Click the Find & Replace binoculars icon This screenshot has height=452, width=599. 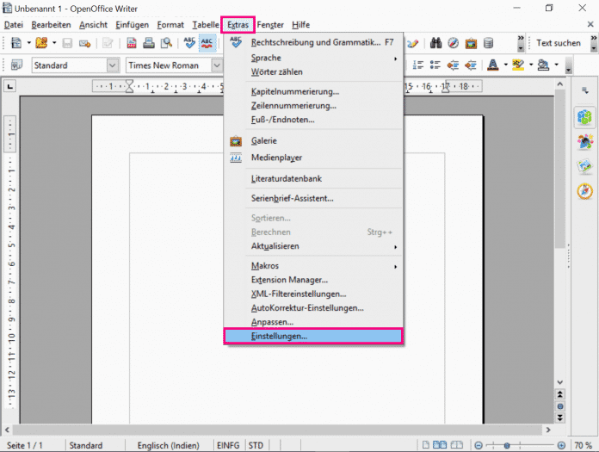point(436,43)
